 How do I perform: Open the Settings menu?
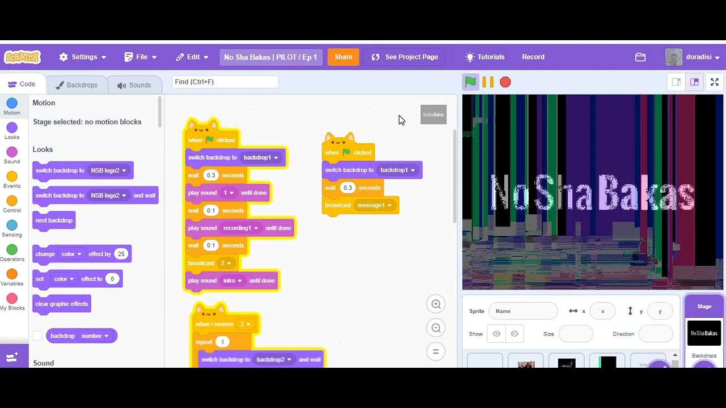(x=83, y=57)
